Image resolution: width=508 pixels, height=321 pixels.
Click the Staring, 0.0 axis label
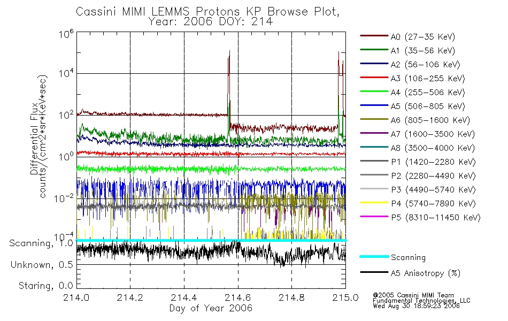coord(45,286)
